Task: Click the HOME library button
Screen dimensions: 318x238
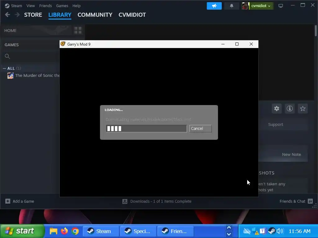Action: click(x=10, y=31)
